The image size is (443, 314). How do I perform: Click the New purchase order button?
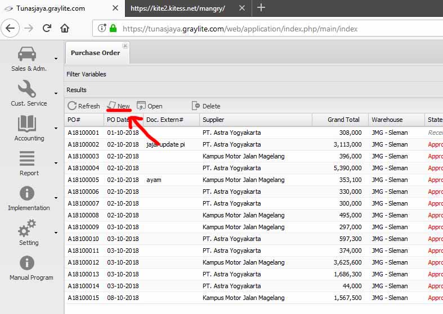point(119,106)
